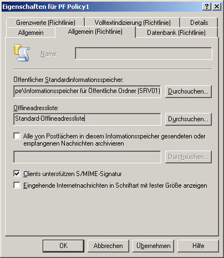The image size is (224, 258).
Task: Browse for the Öffentlicher Standardinformationsspeicher
Action: click(x=188, y=91)
